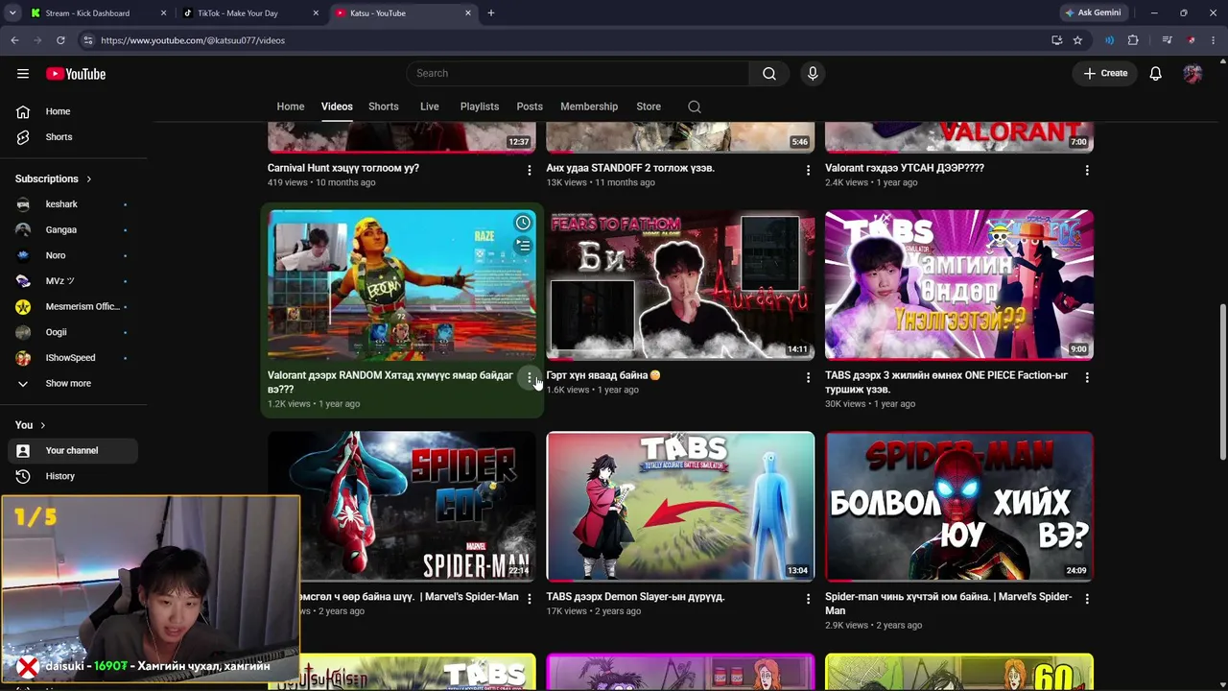Switch to the Shorts channel tab
This screenshot has width=1228, height=691.
coord(384,107)
